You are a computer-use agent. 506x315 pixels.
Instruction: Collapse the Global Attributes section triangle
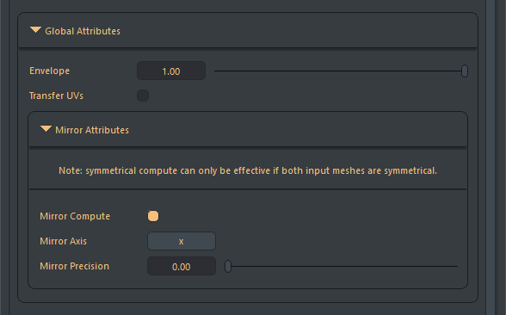point(35,30)
